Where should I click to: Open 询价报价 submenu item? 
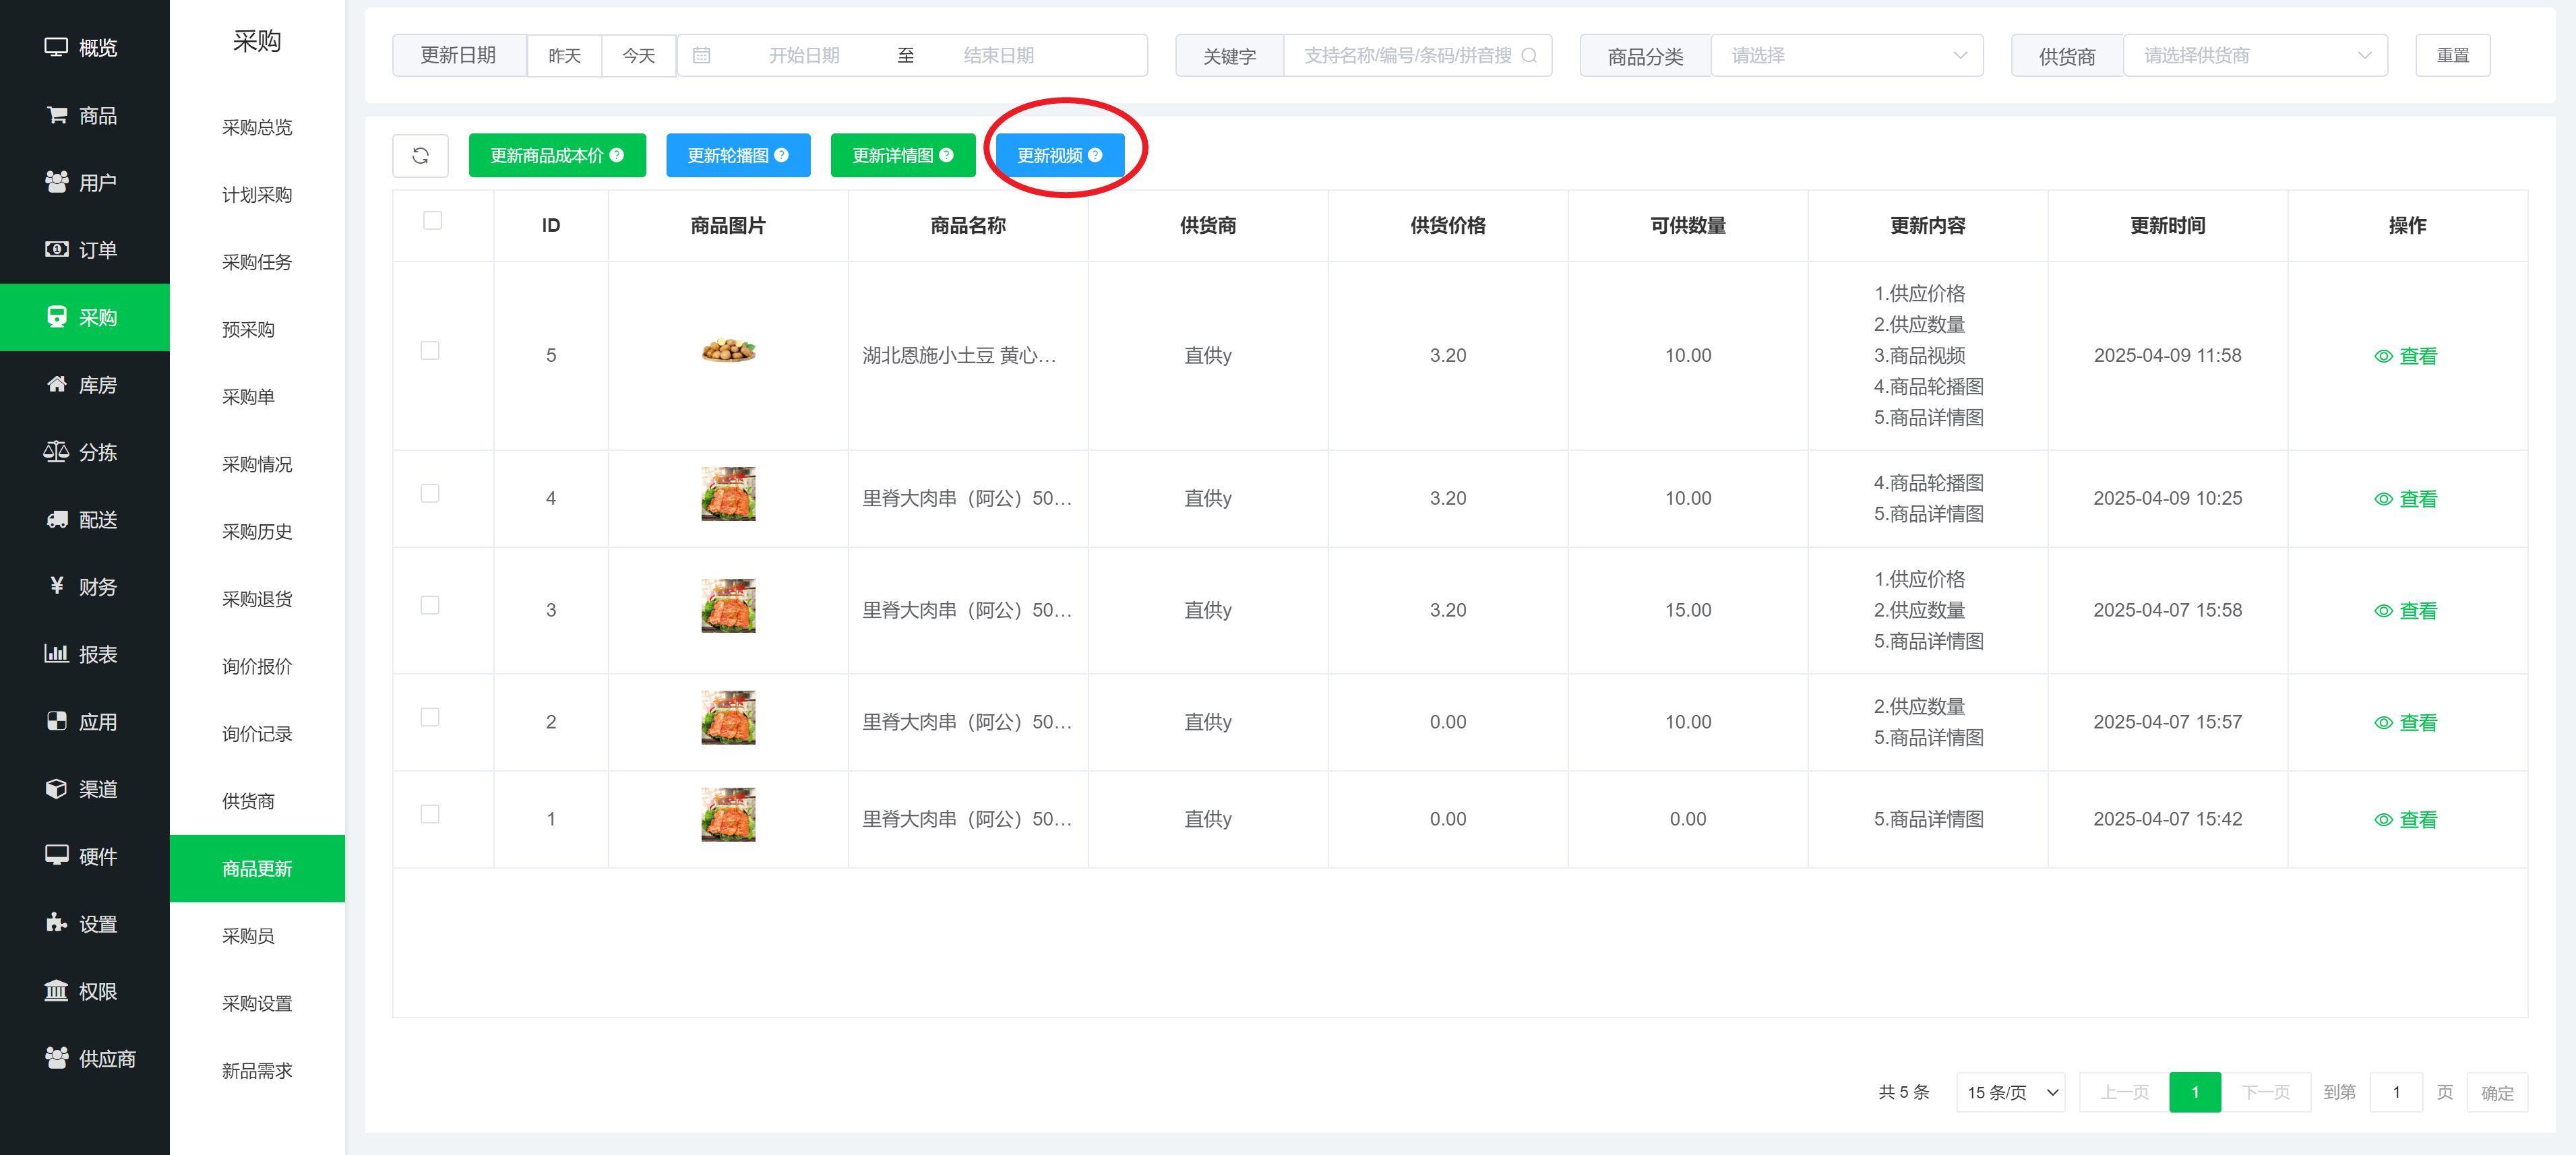pos(257,667)
